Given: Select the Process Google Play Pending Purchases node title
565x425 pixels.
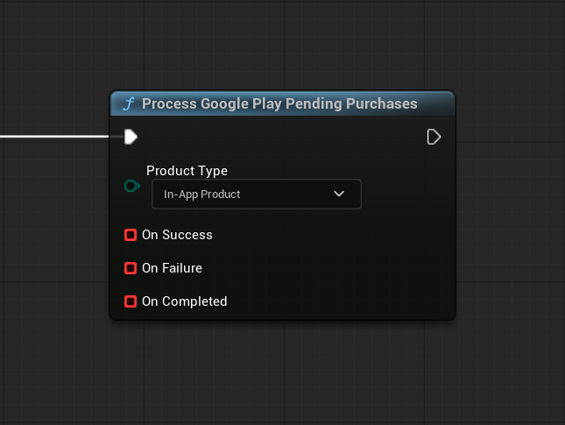Looking at the screenshot, I should tap(279, 103).
